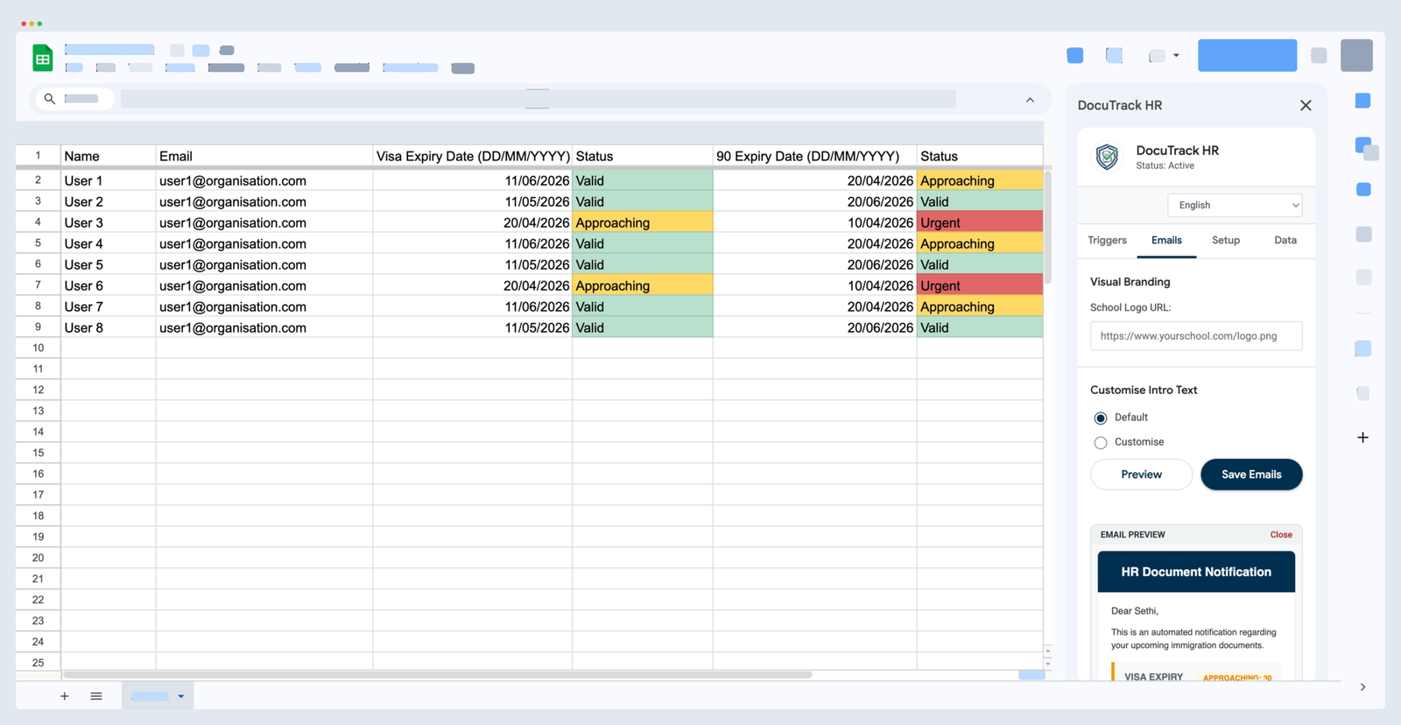The image size is (1401, 725).
Task: Add a new sheet with the plus icon
Action: [x=64, y=696]
